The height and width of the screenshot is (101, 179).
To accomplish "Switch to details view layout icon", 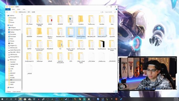I will click(114, 91).
